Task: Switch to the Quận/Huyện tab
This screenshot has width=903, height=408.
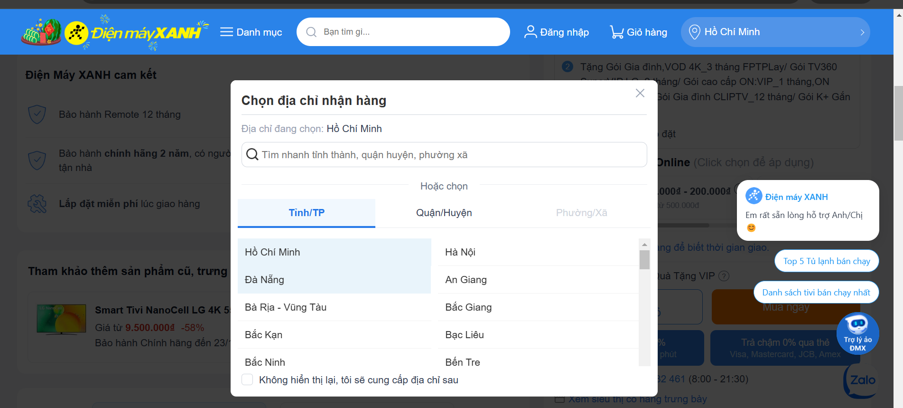Action: [x=444, y=213]
